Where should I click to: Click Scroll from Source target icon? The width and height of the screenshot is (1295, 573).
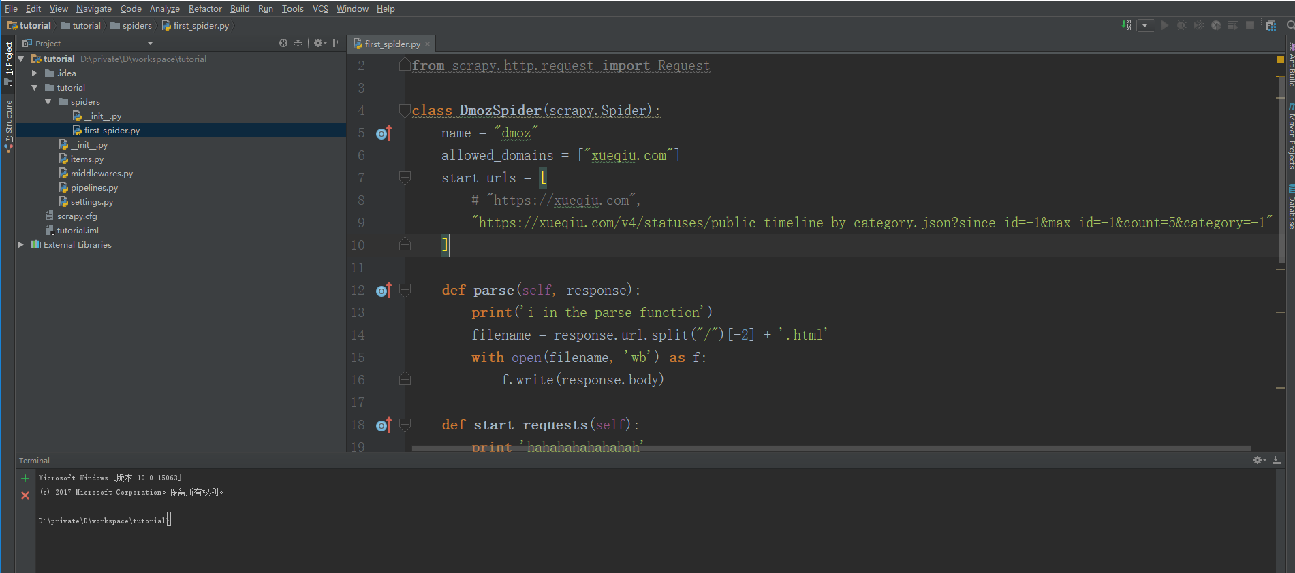tap(283, 43)
